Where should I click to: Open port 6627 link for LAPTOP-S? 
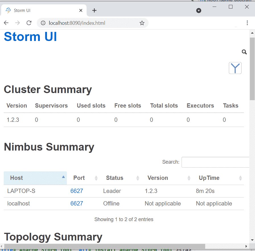click(77, 191)
